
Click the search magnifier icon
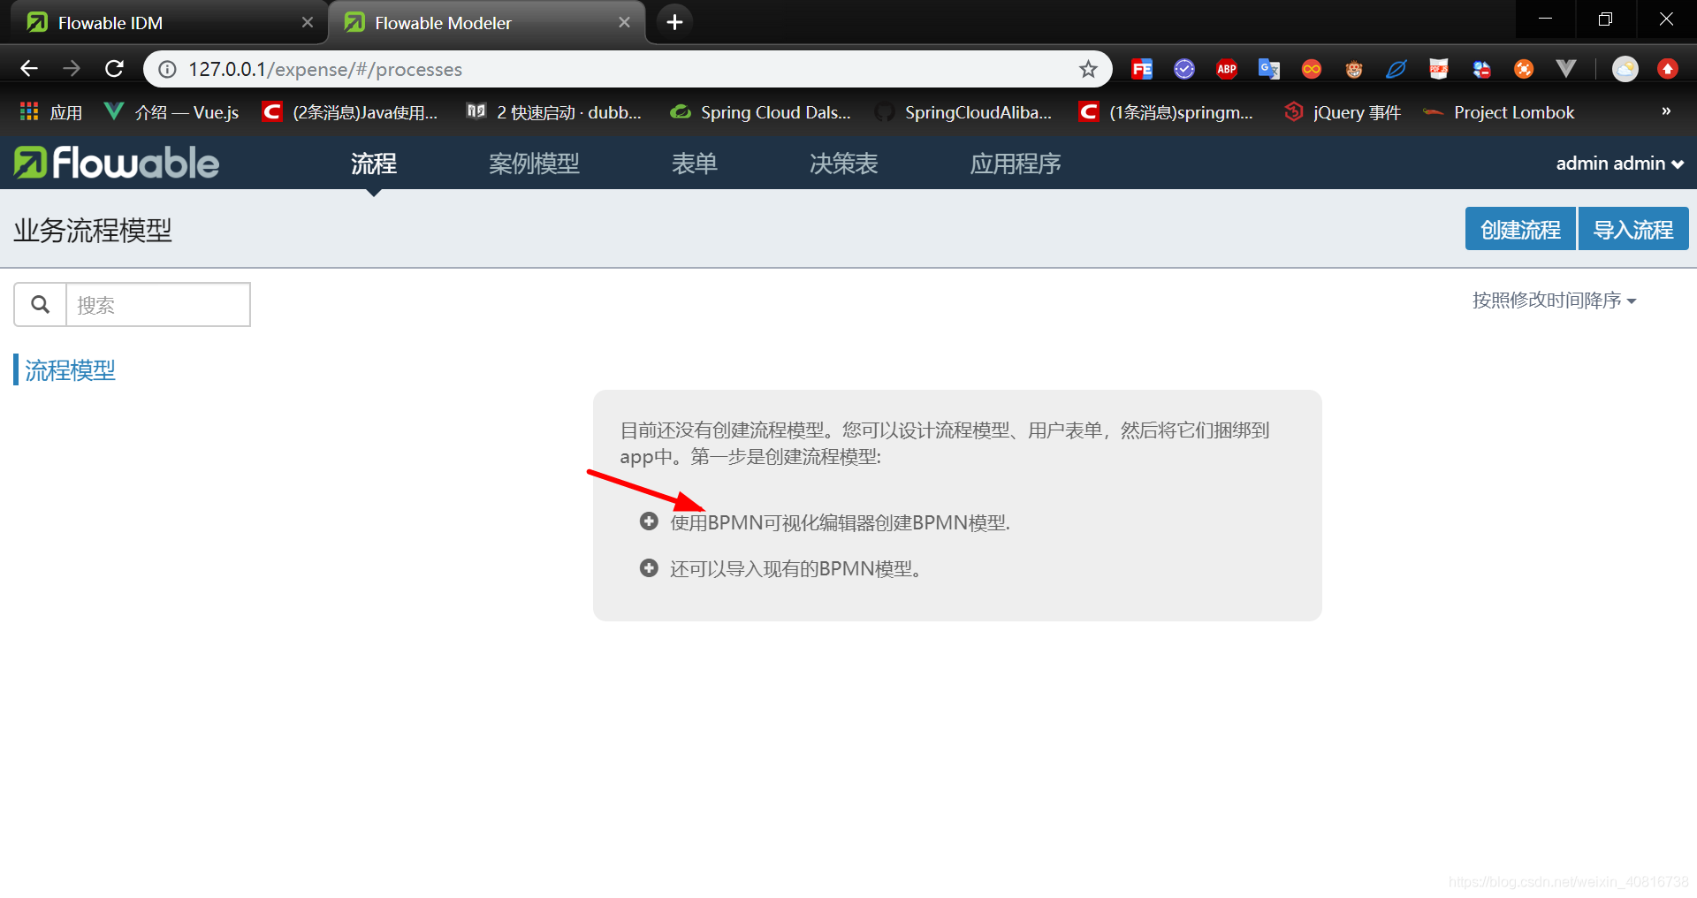[40, 304]
